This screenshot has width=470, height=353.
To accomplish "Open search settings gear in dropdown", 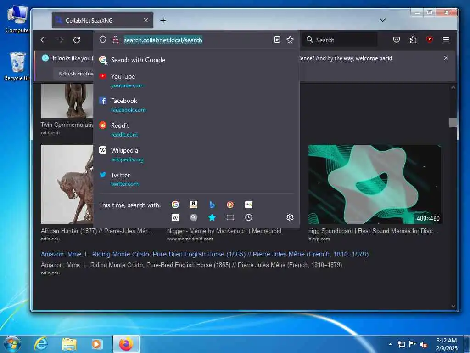I will (290, 217).
